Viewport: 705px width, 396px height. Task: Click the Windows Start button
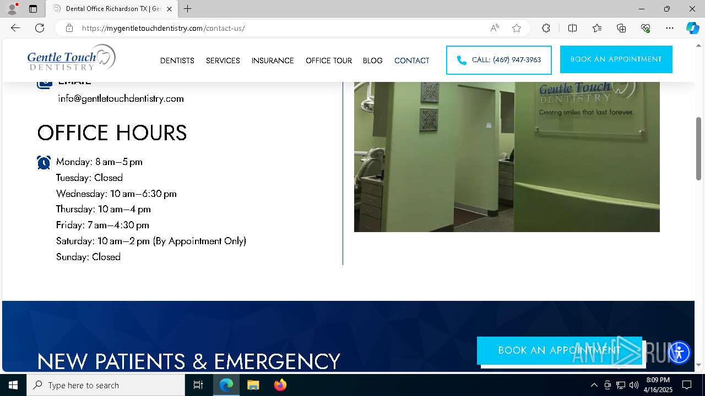pyautogui.click(x=13, y=385)
